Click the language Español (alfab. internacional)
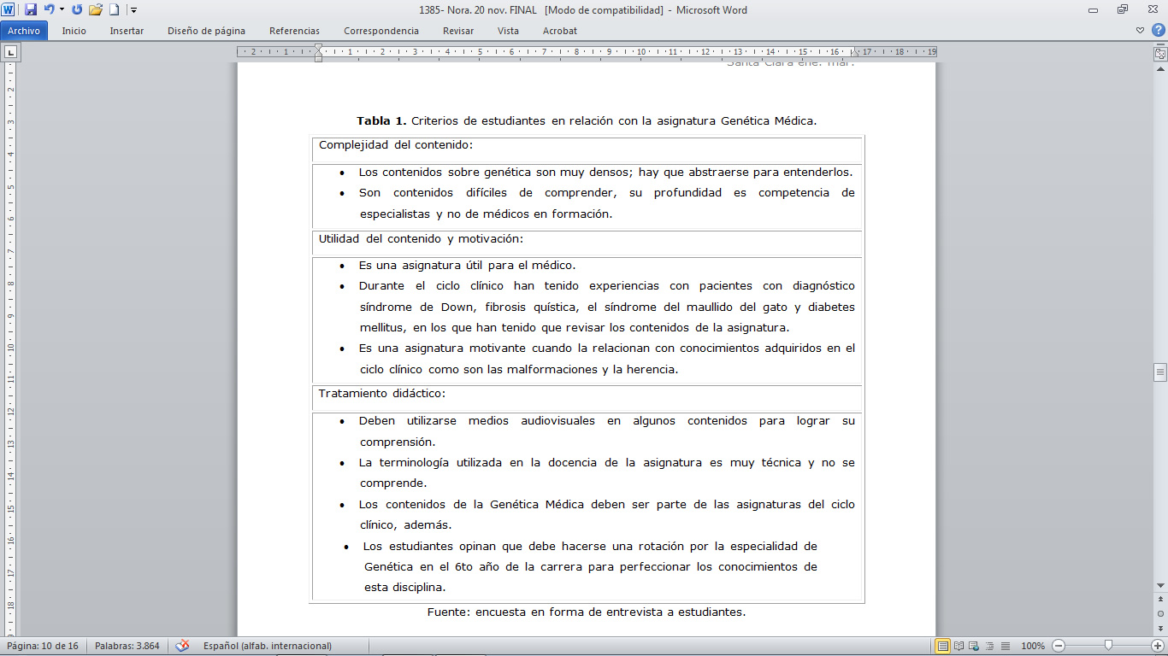1168x656 pixels. [267, 646]
